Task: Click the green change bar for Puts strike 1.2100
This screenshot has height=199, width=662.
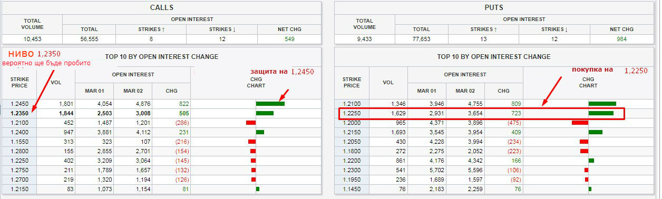Action: click(x=602, y=104)
